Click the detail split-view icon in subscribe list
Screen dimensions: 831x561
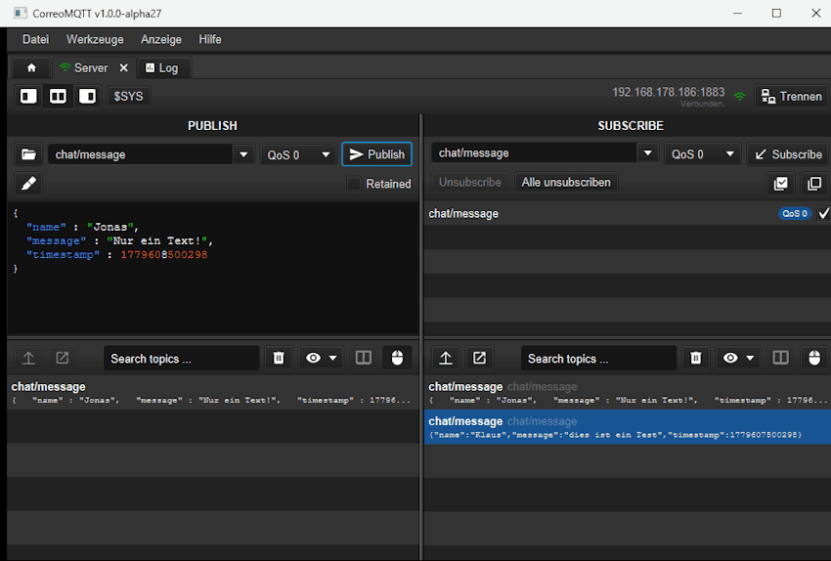coord(781,358)
